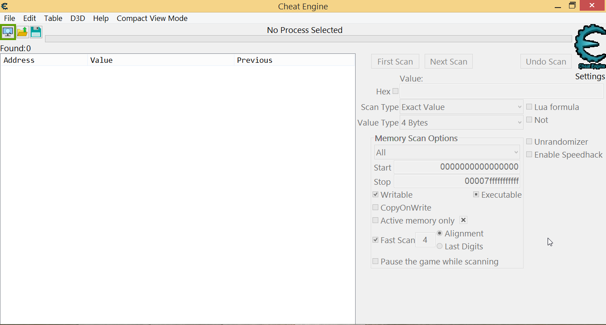The image size is (606, 325).
Task: Open the Table menu
Action: (x=53, y=18)
